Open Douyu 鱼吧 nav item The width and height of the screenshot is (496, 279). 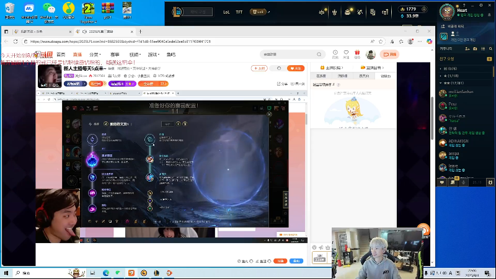point(171,55)
